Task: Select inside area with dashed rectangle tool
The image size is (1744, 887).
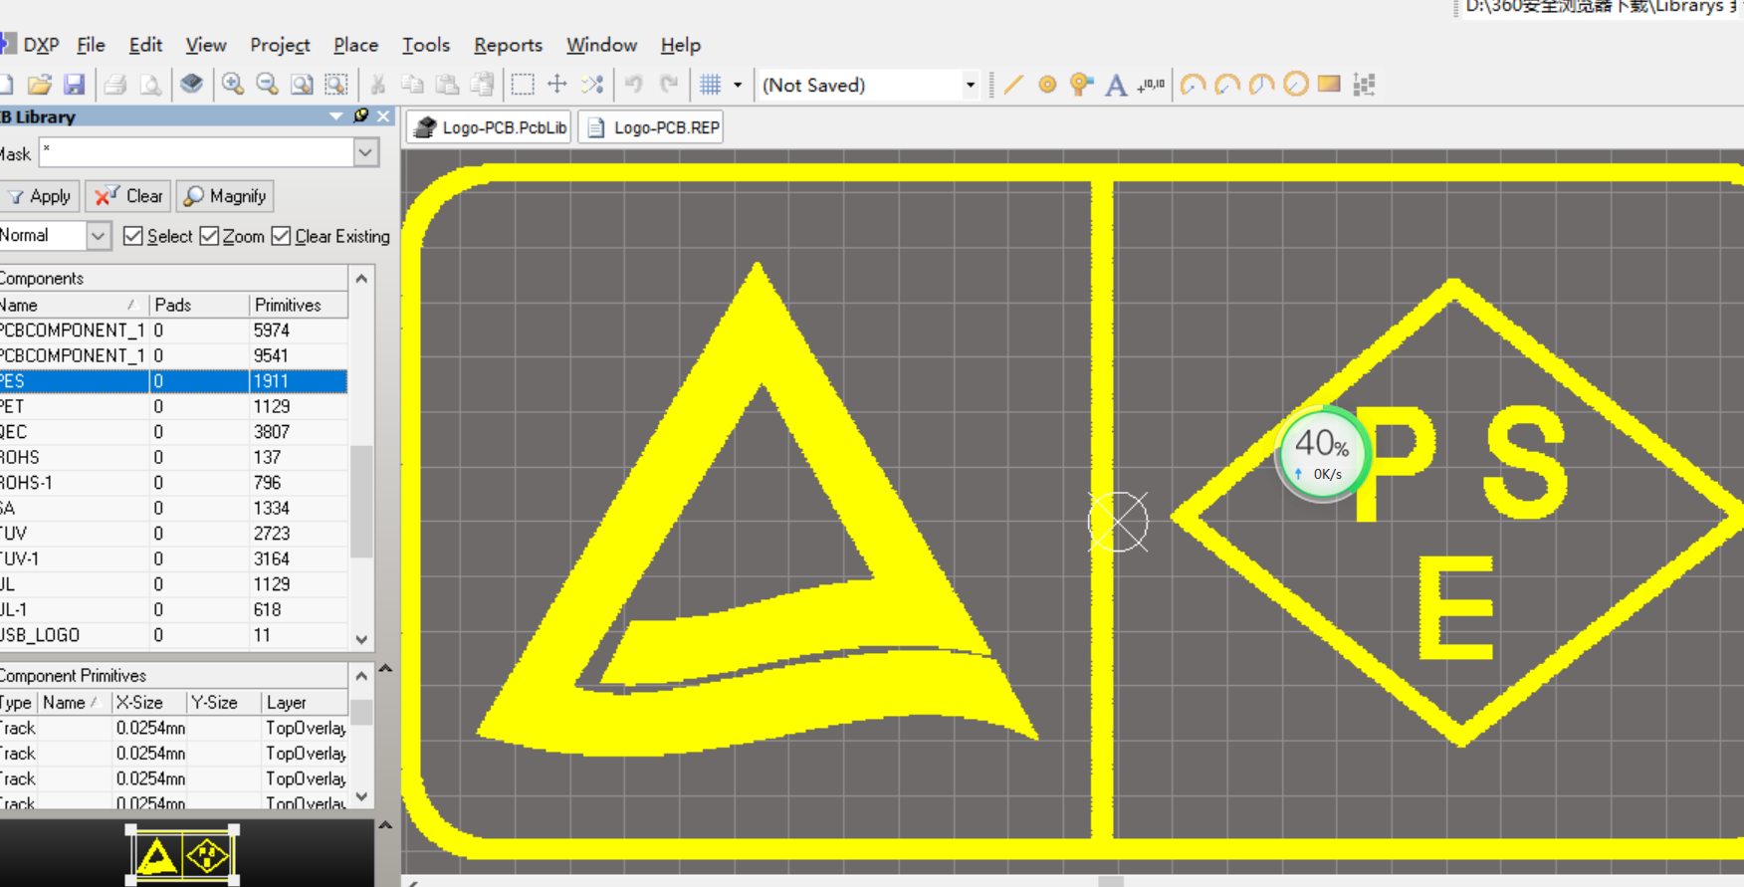Action: [x=523, y=85]
